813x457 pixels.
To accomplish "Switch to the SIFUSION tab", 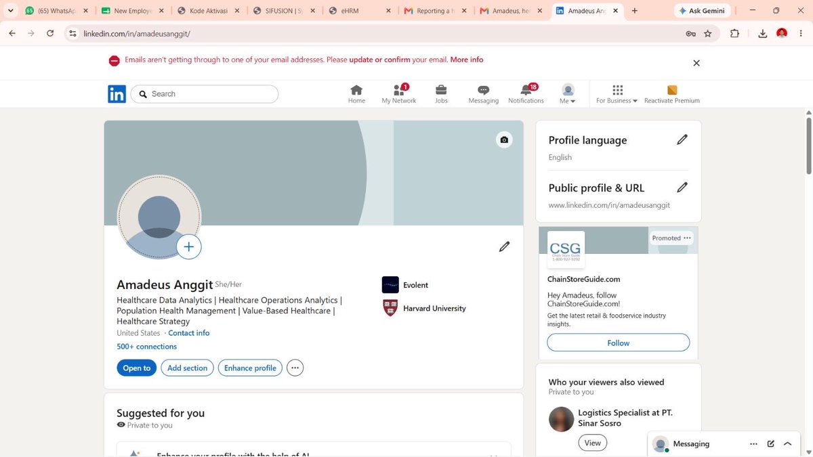I will point(285,11).
